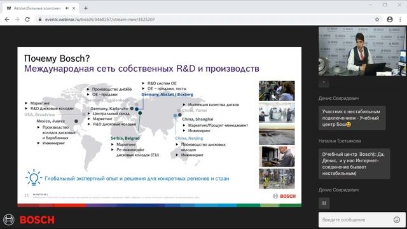Click the Bosch logo in slide footer

pos(284,197)
